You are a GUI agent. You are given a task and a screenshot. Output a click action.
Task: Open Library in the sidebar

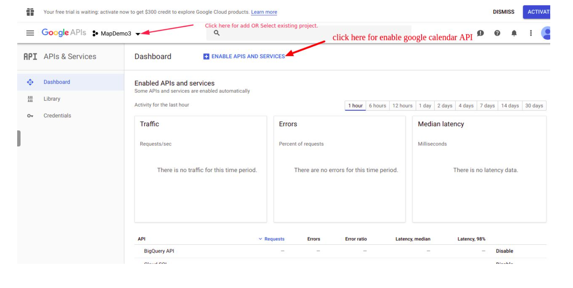(71, 99)
